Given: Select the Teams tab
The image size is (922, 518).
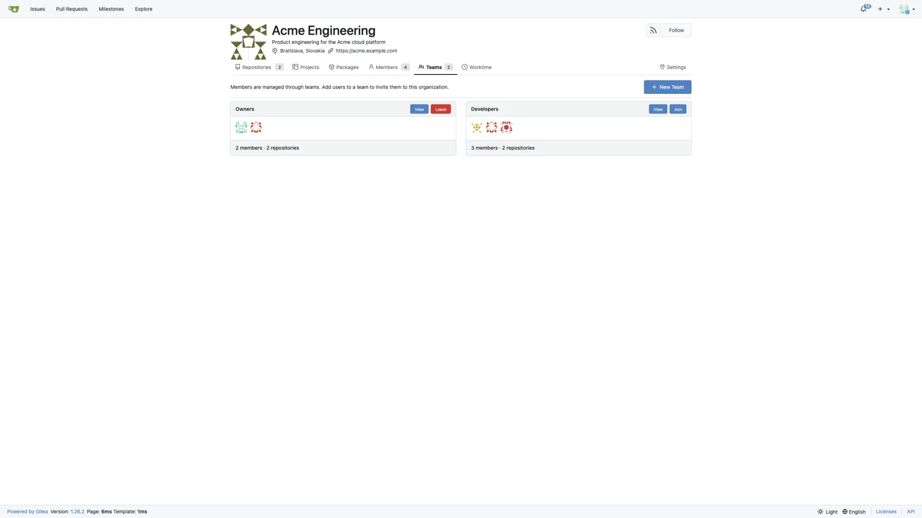Looking at the screenshot, I should pyautogui.click(x=436, y=67).
